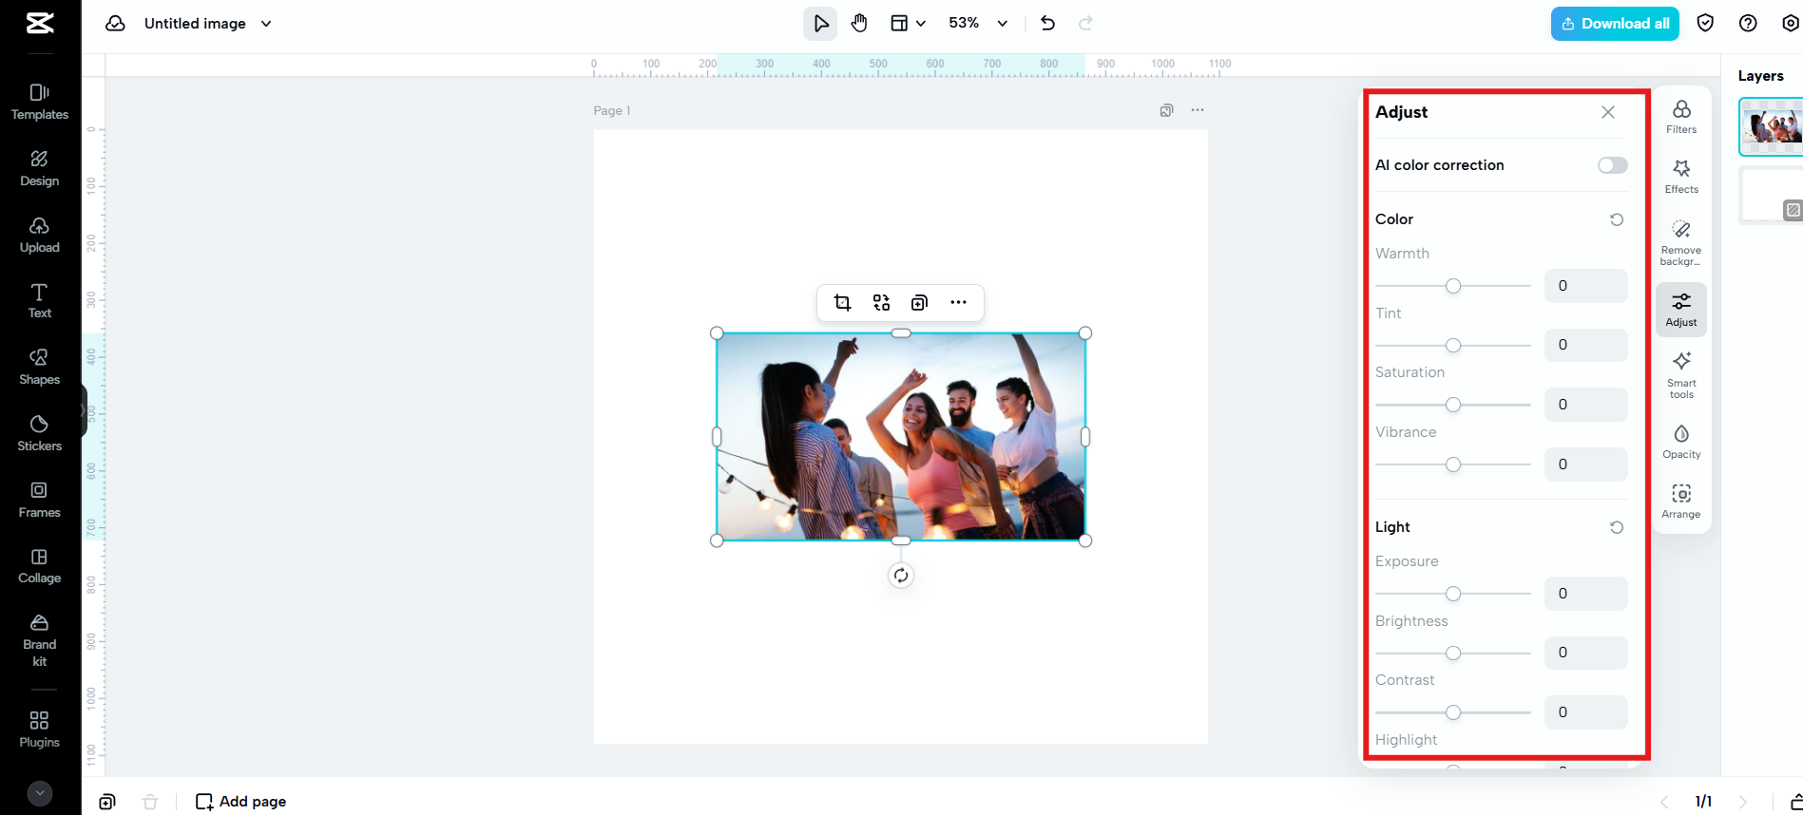Select the party photo layer thumbnail
1803x815 pixels.
point(1772,126)
